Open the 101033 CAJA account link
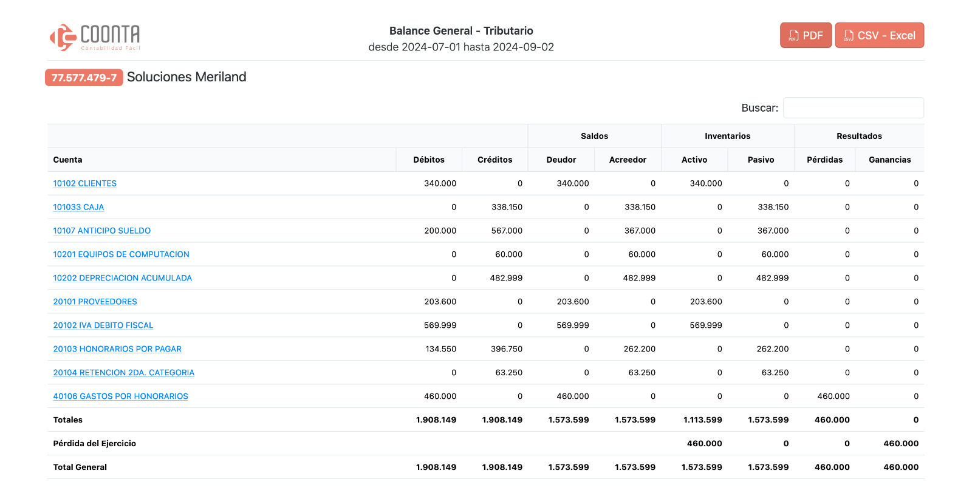Image resolution: width=972 pixels, height=496 pixels. click(78, 207)
